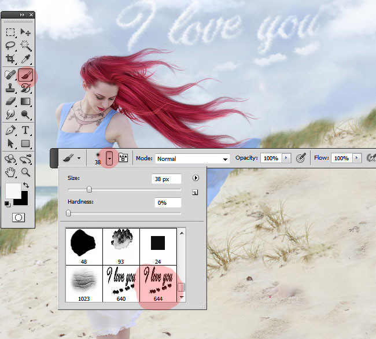Viewport: 376px width, 339px height.
Task: Select the Zoom tool
Action: (x=25, y=172)
